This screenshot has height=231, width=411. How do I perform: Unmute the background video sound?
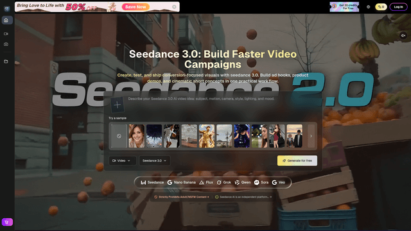pos(403,35)
